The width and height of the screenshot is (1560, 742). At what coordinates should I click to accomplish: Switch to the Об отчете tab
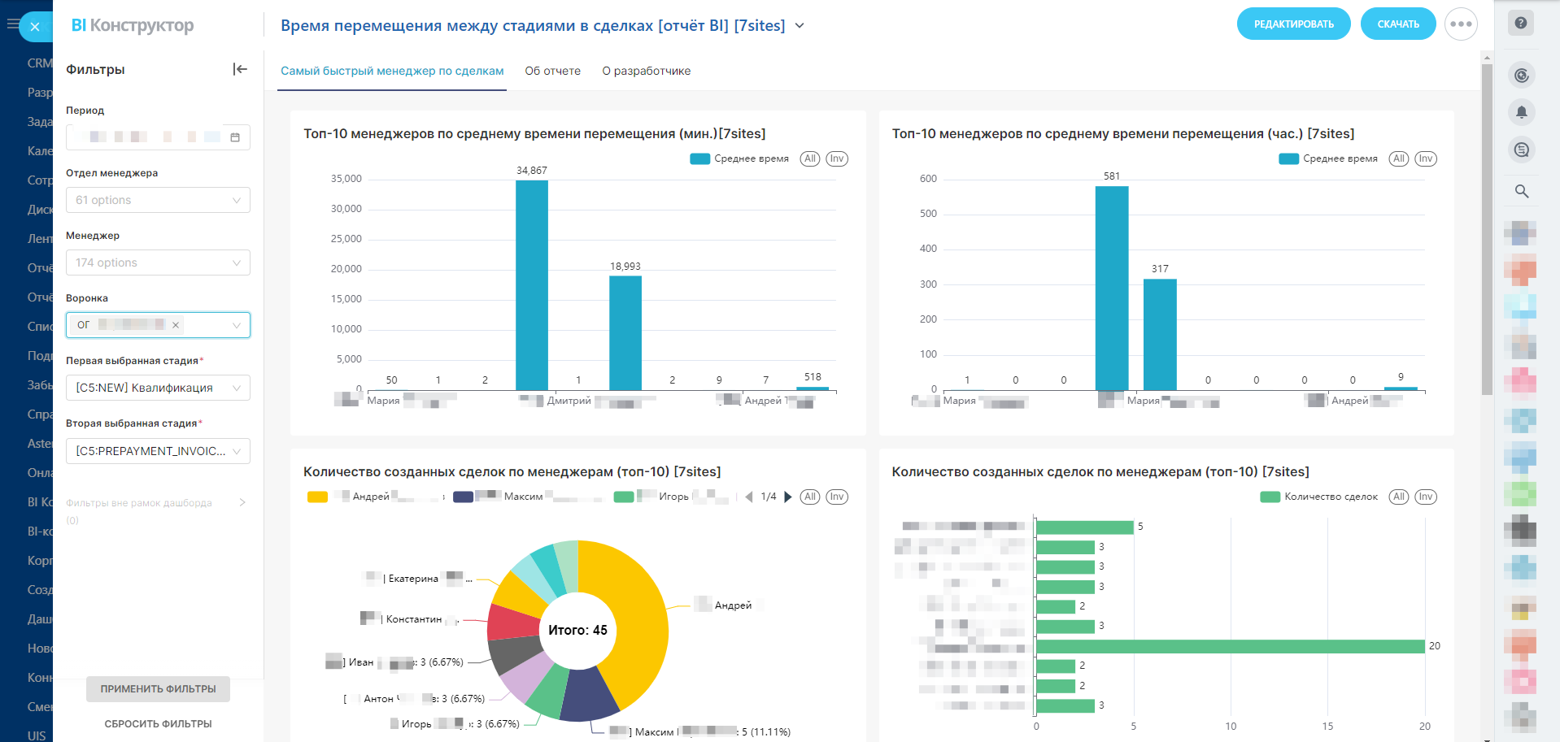(x=552, y=71)
